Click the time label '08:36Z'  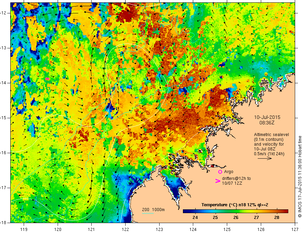coord(267,123)
